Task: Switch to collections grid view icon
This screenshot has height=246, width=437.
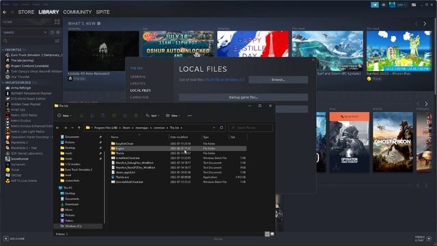Action: click(57, 22)
